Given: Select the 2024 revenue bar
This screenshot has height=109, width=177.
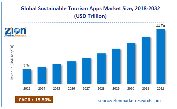Looking at the screenshot, I should [42, 76].
